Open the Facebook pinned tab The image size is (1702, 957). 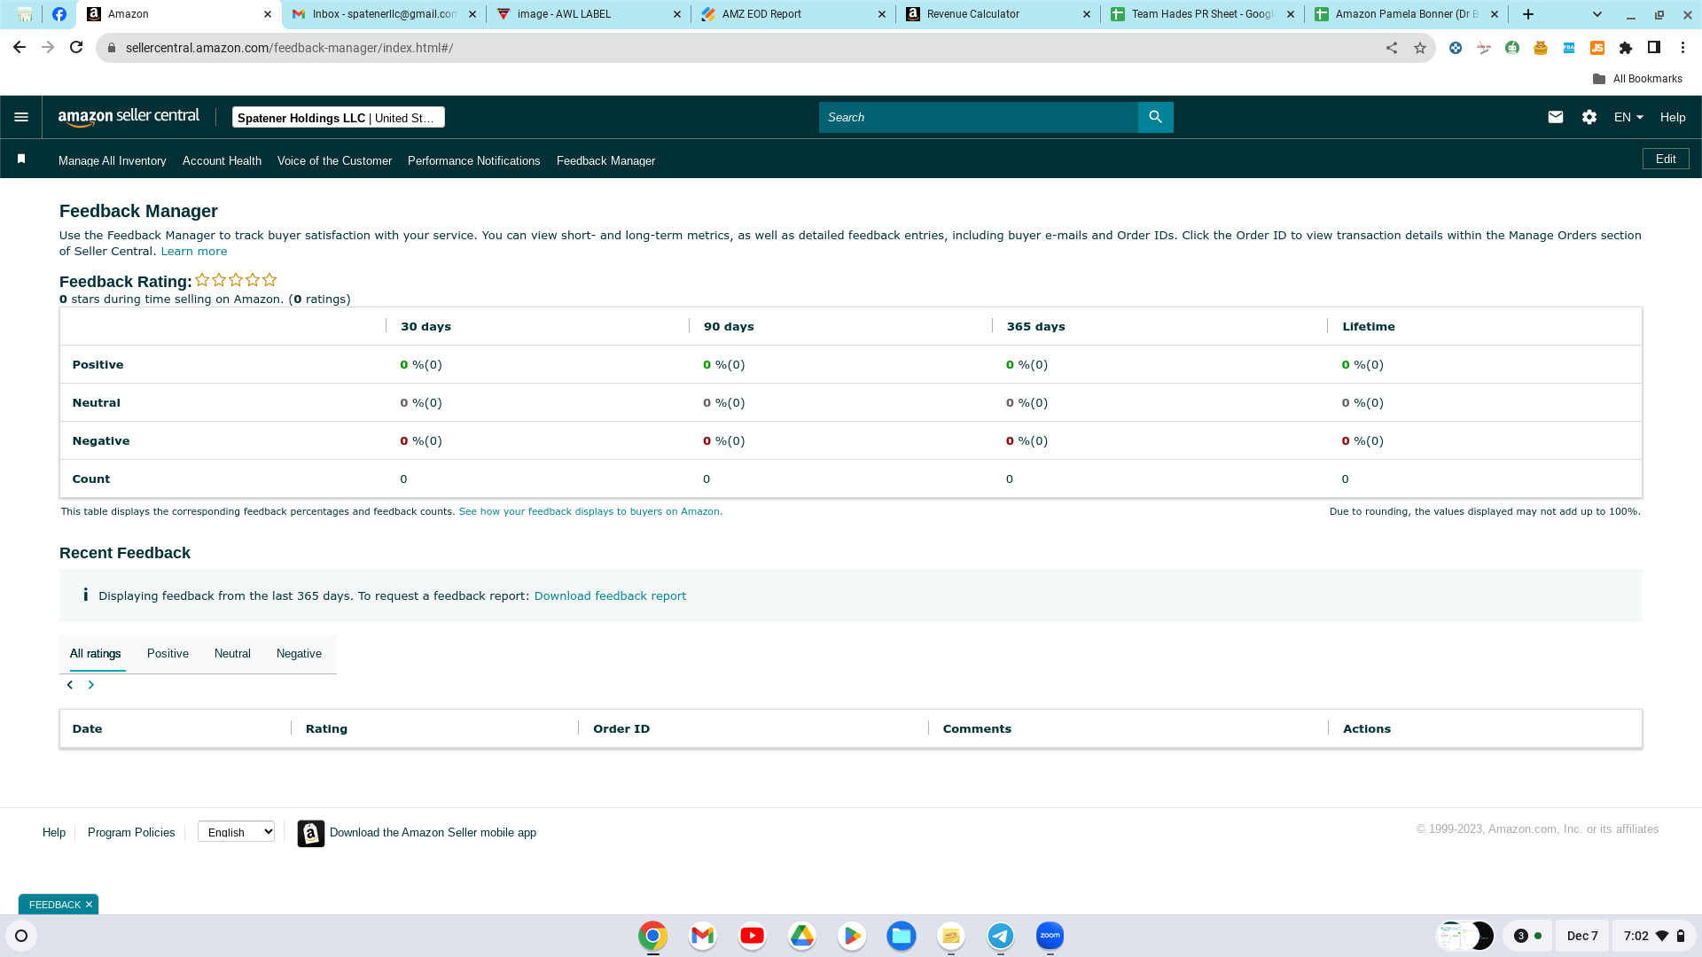click(59, 14)
